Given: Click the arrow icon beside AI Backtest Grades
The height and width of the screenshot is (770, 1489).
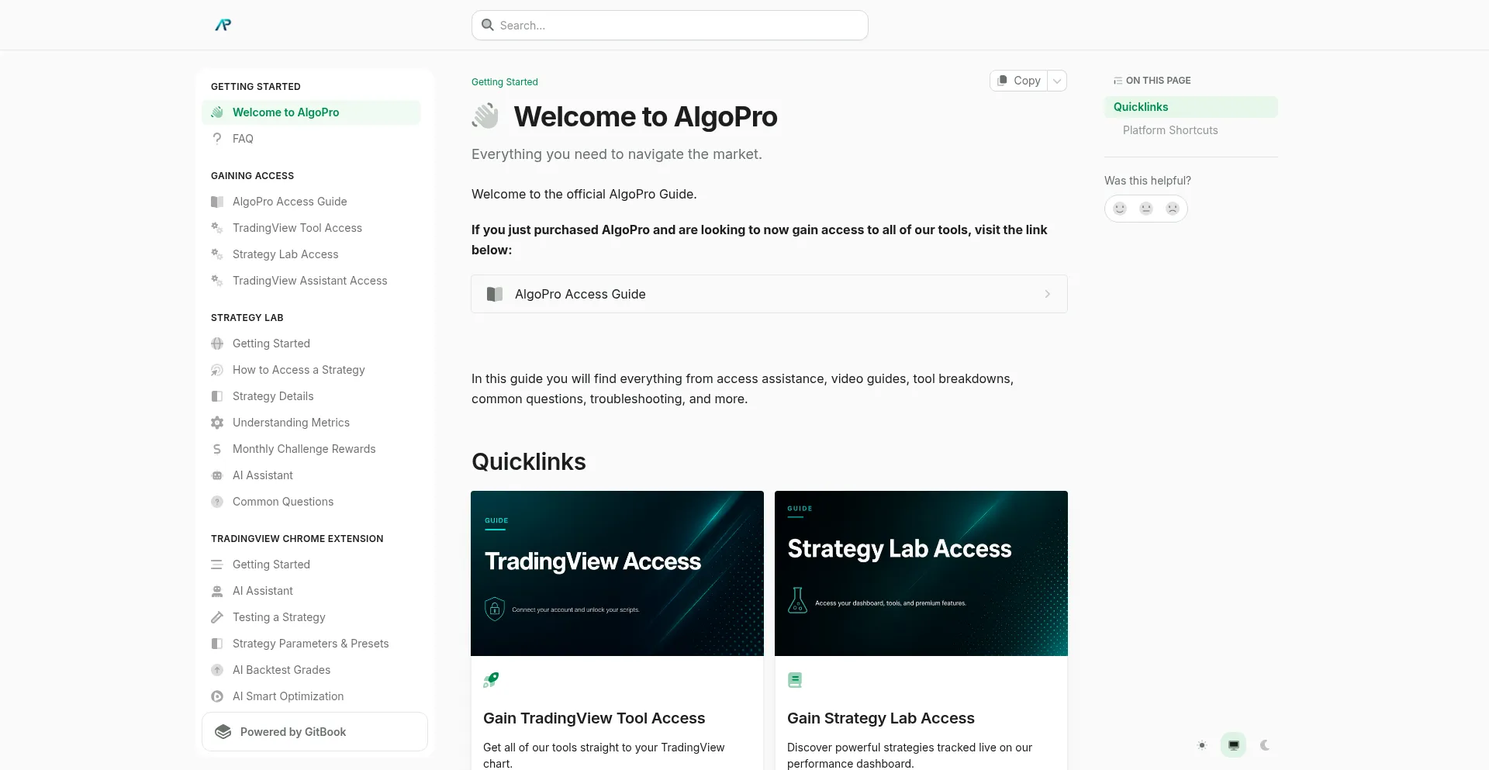Looking at the screenshot, I should point(217,670).
